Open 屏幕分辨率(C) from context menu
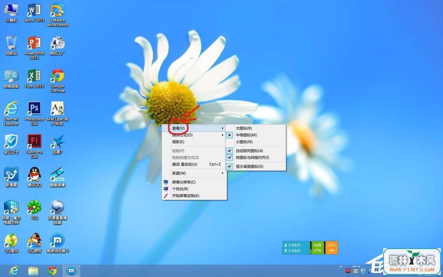 tap(194, 182)
